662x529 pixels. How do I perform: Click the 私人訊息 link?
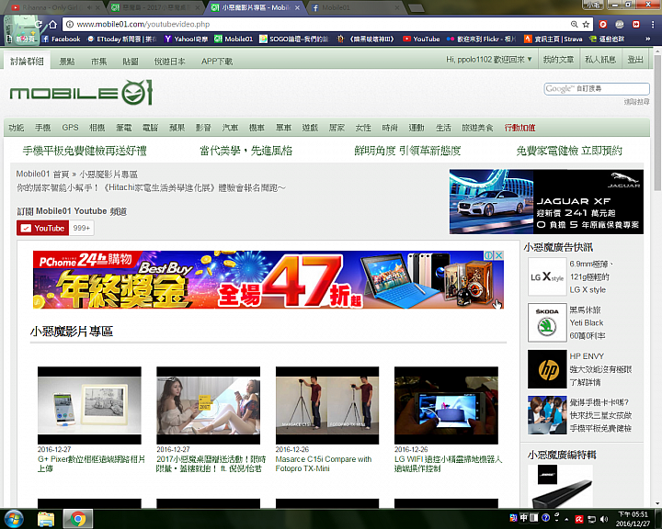[x=599, y=60]
